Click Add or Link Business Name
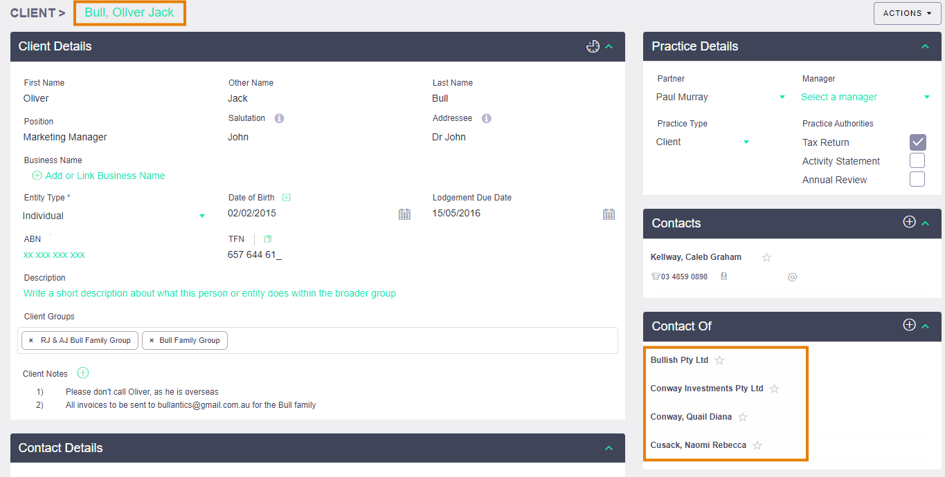 click(x=105, y=176)
